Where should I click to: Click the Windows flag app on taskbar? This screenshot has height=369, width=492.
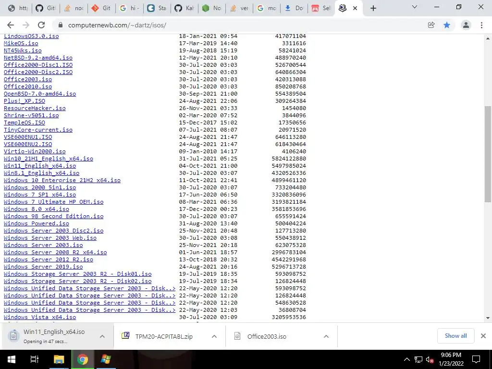click(105, 359)
